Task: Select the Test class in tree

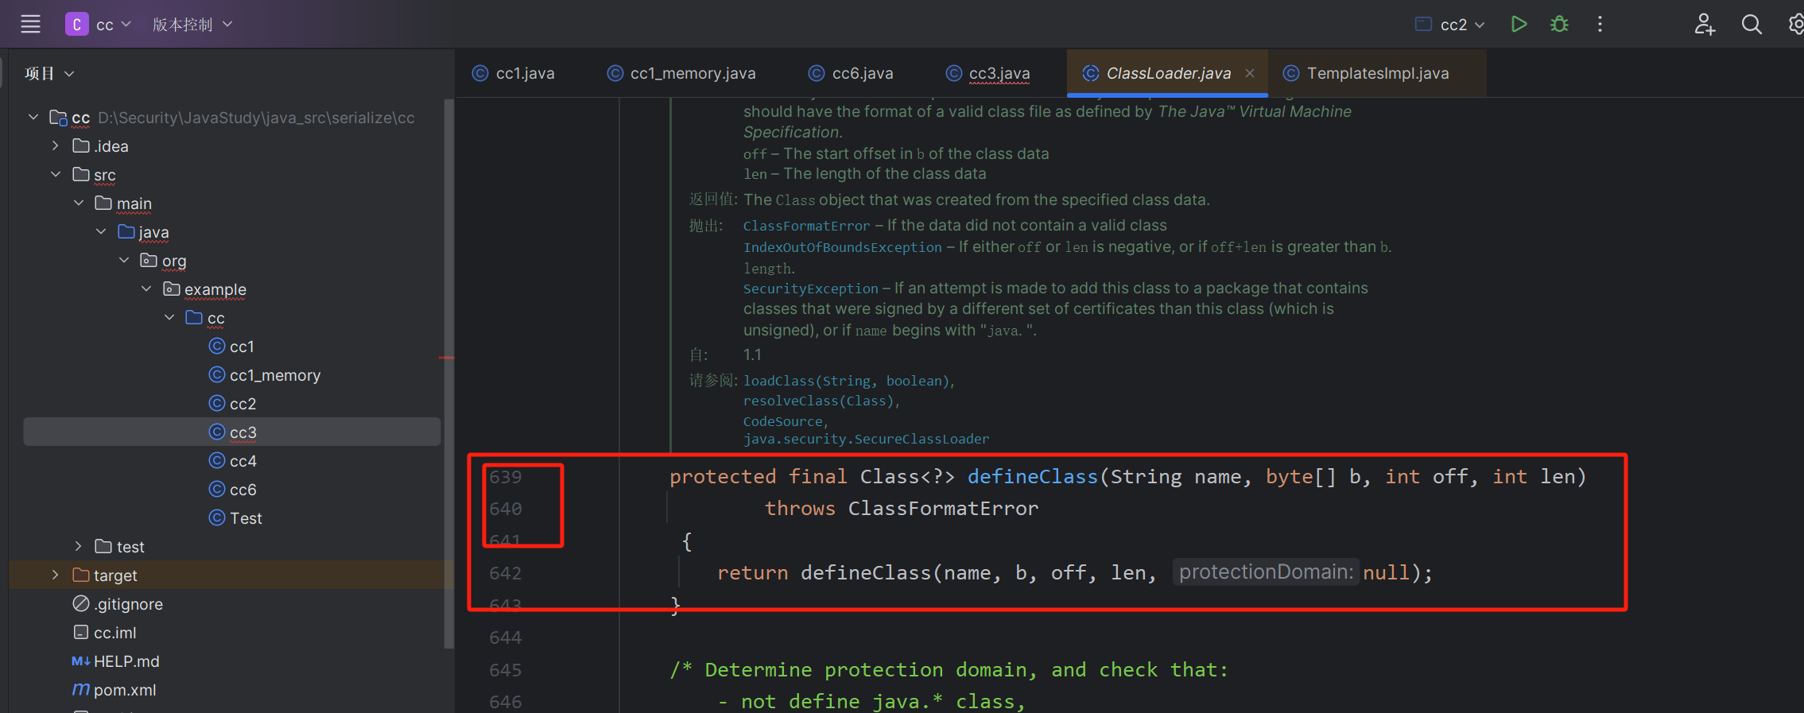Action: click(235, 518)
